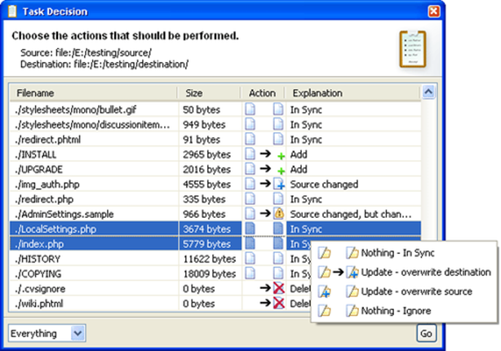Screen dimensions: 501x351
Task: Click the green plus Add icon for ./UPGRADE
Action: [x=279, y=169]
